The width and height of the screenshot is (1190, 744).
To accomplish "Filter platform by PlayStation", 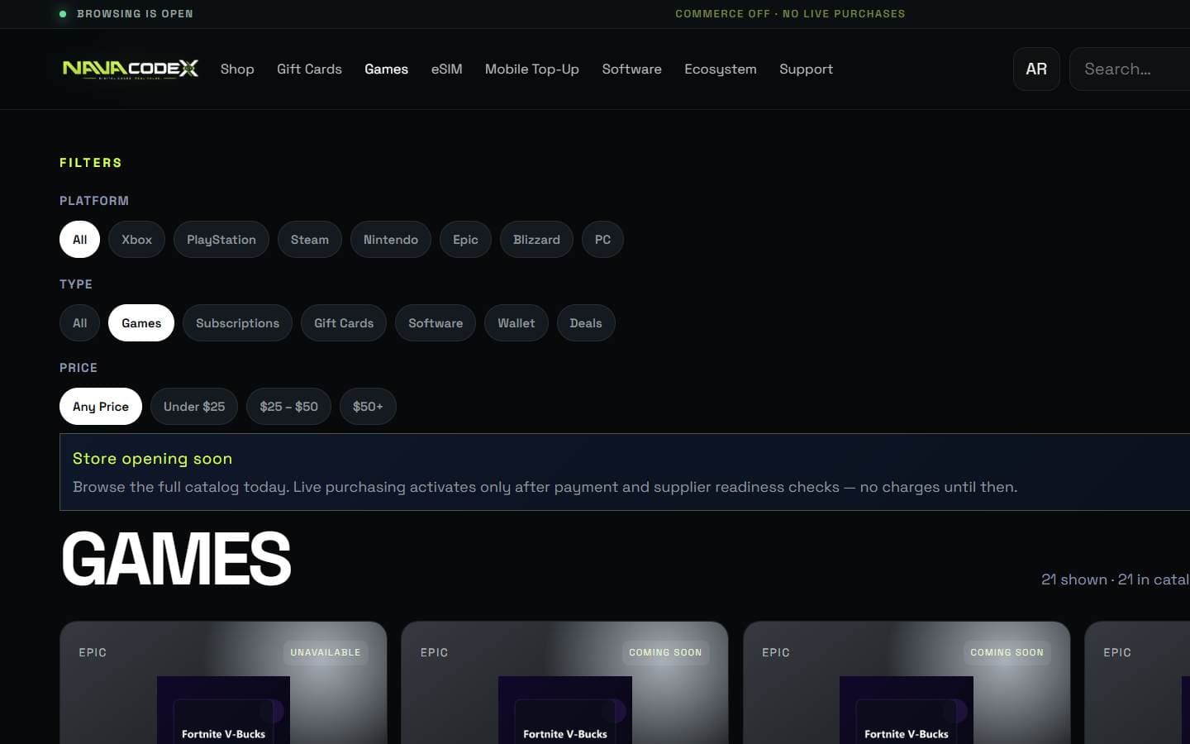I will pyautogui.click(x=221, y=240).
